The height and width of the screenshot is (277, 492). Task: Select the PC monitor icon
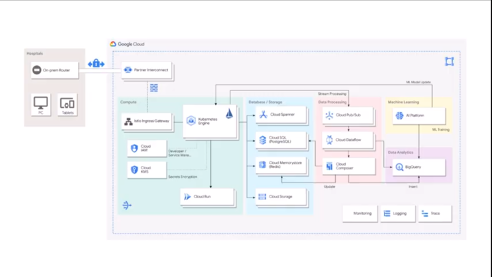pos(41,103)
